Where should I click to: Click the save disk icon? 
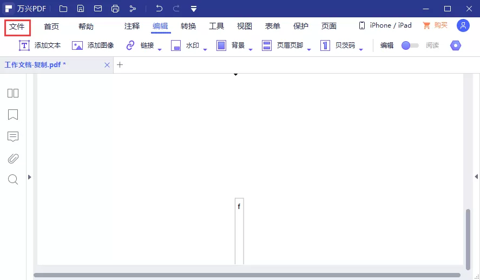81,9
